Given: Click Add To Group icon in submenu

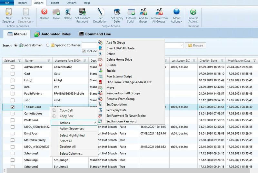Looking at the screenshot, I should [100, 43].
